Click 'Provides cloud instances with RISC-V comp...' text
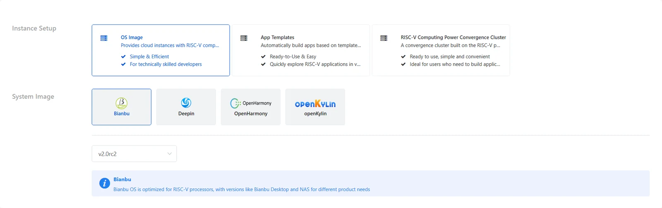 (x=170, y=45)
